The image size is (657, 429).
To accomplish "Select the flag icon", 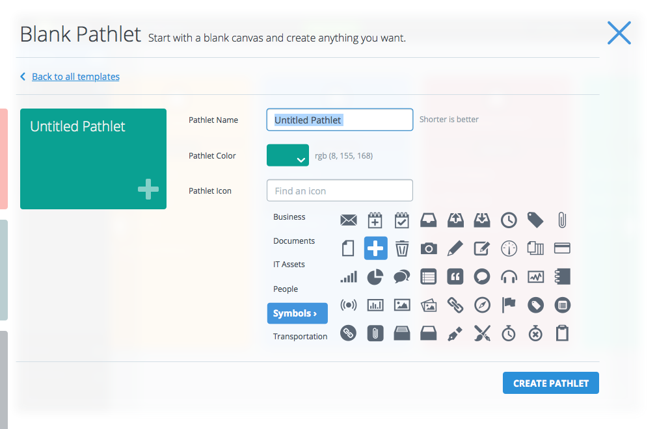I will point(509,305).
